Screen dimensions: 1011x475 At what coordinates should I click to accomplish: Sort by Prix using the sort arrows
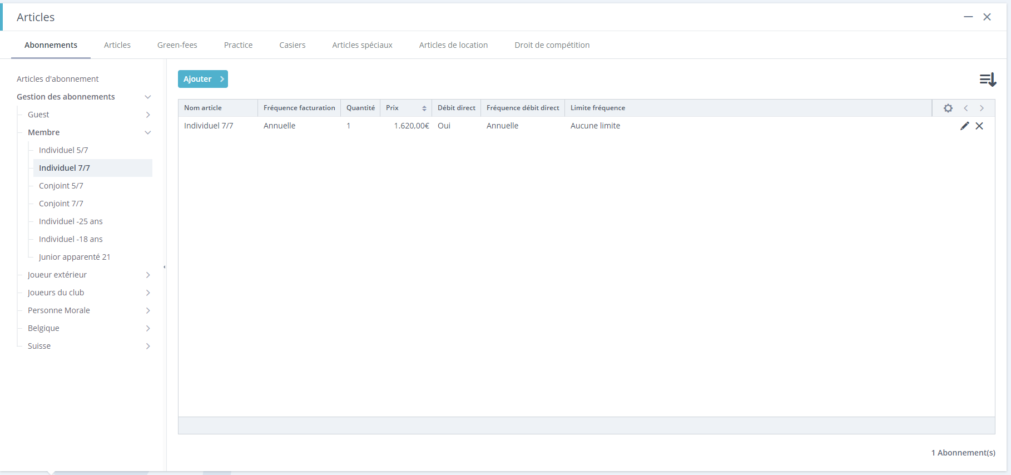click(424, 108)
